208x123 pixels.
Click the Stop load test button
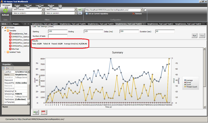coord(202,36)
